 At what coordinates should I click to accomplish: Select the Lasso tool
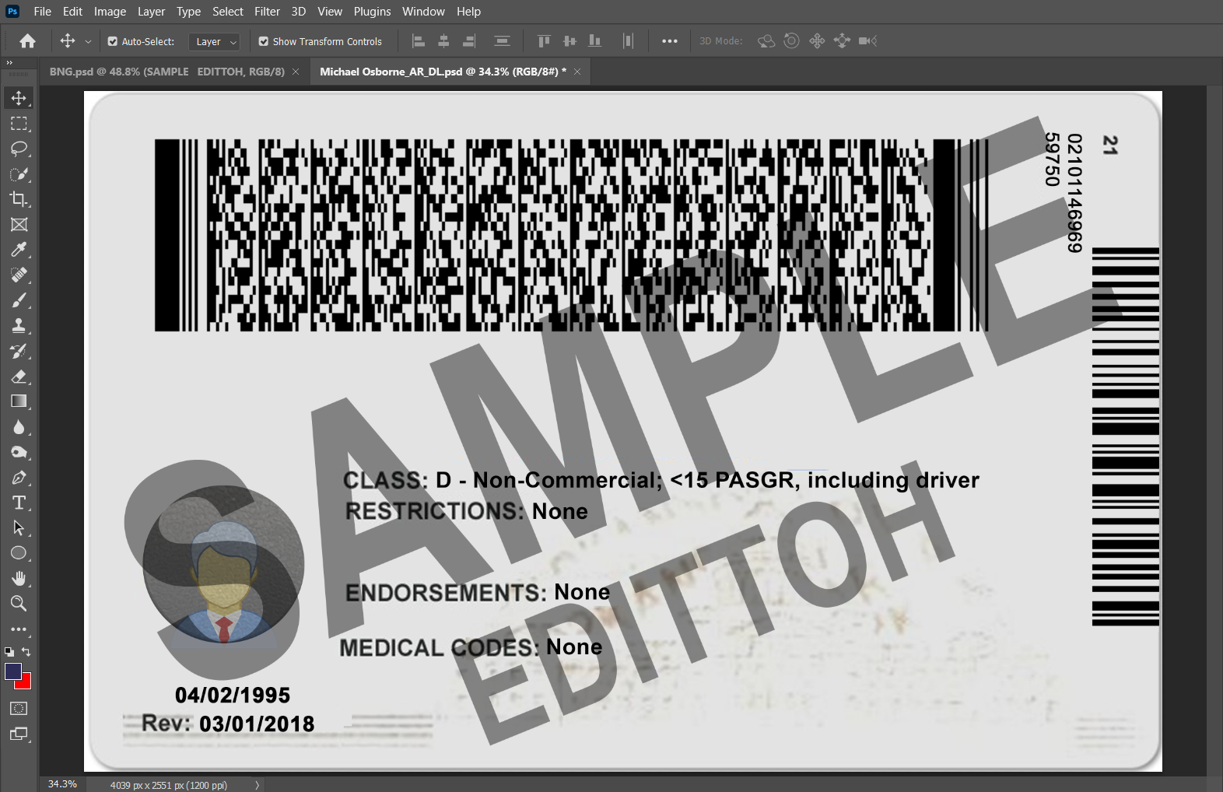[x=19, y=149]
